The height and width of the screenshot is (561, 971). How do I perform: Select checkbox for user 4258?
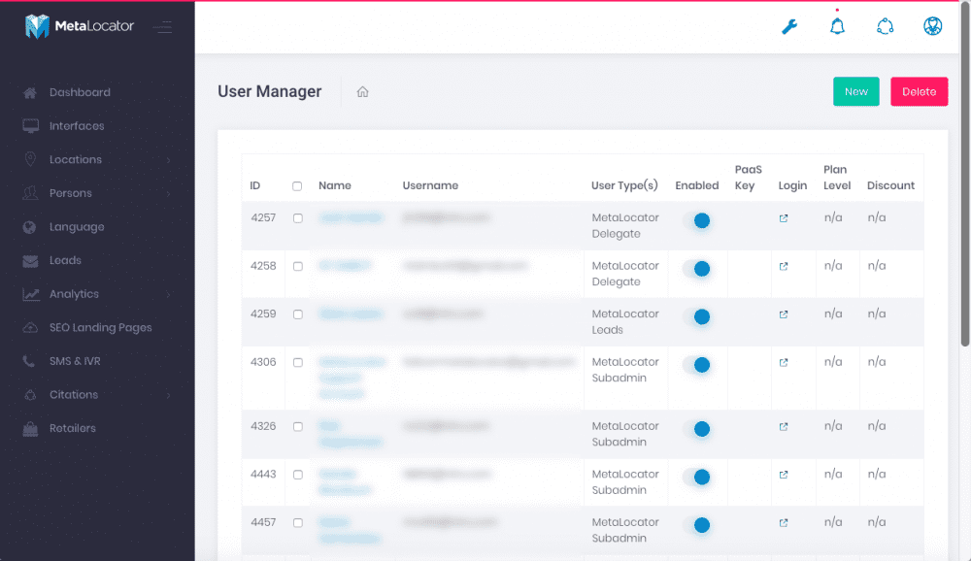pyautogui.click(x=298, y=266)
